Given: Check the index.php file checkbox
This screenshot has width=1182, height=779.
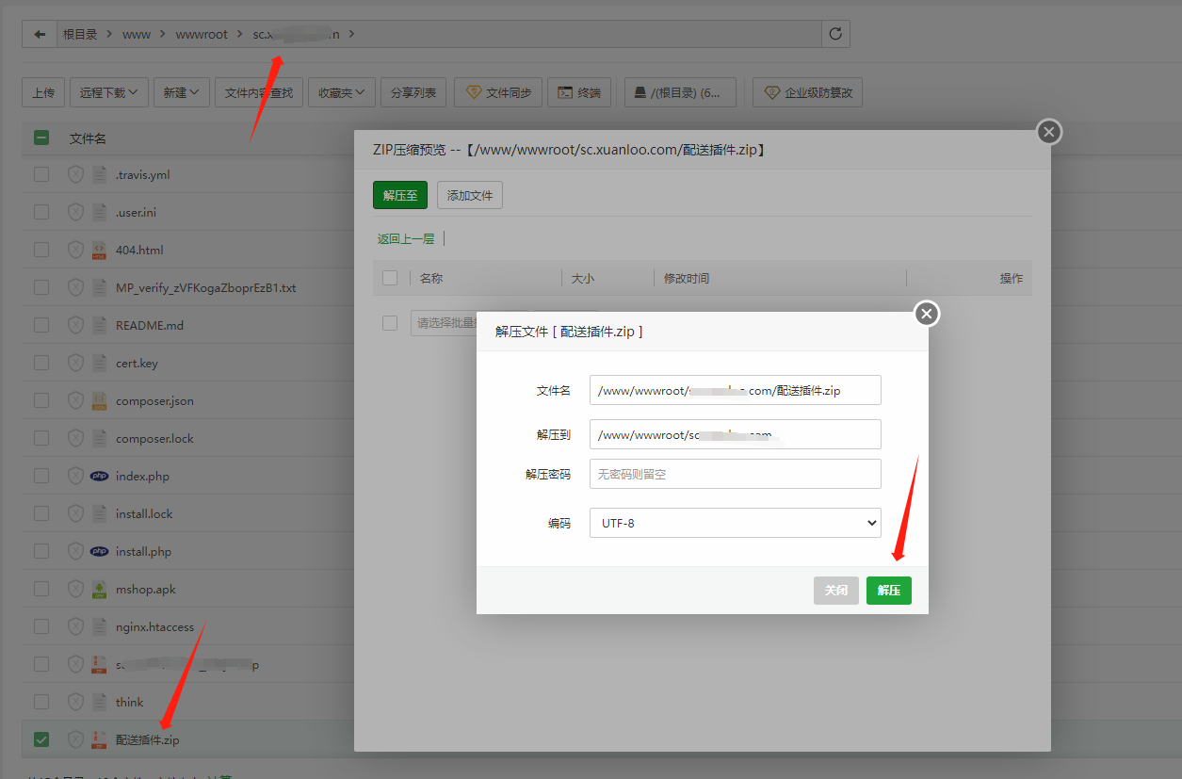Looking at the screenshot, I should click(41, 476).
